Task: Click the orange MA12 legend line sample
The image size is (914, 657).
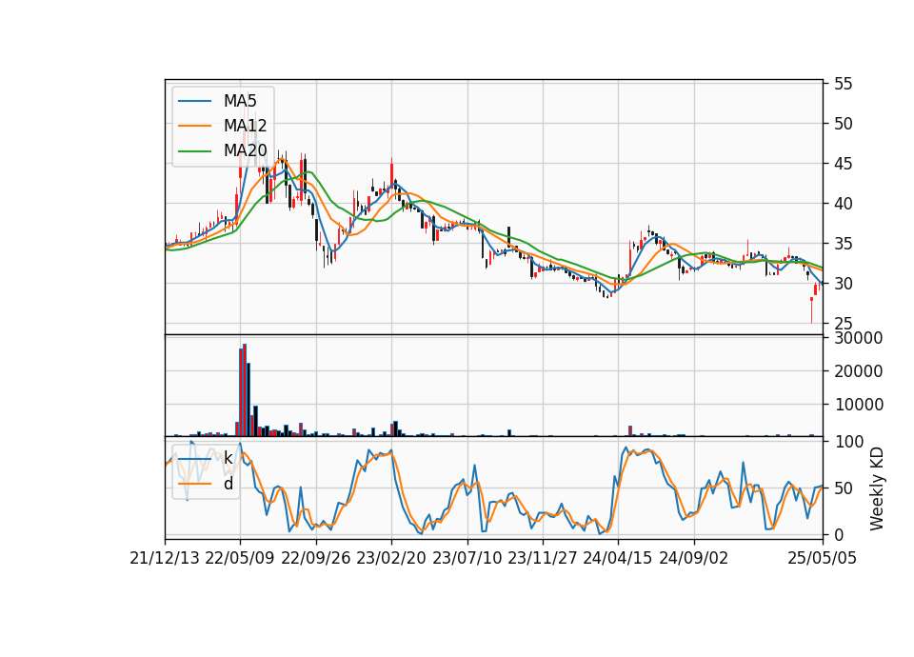Action: pyautogui.click(x=194, y=126)
